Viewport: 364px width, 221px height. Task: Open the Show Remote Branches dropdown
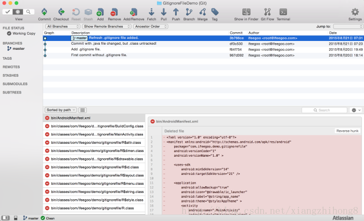pos(107,26)
